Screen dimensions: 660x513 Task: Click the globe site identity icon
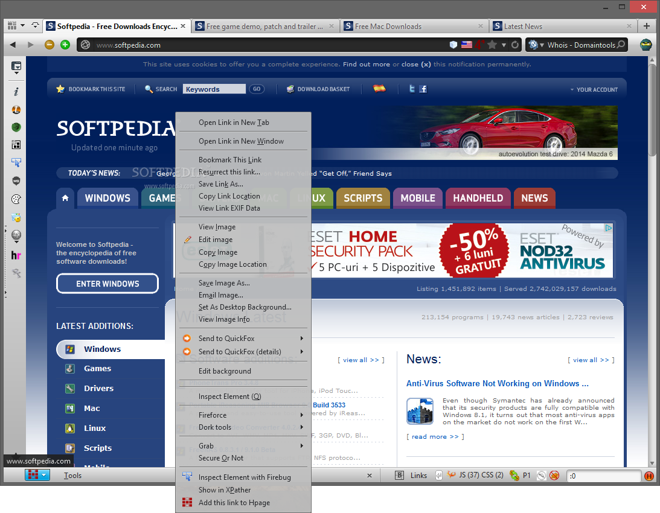[x=86, y=45]
